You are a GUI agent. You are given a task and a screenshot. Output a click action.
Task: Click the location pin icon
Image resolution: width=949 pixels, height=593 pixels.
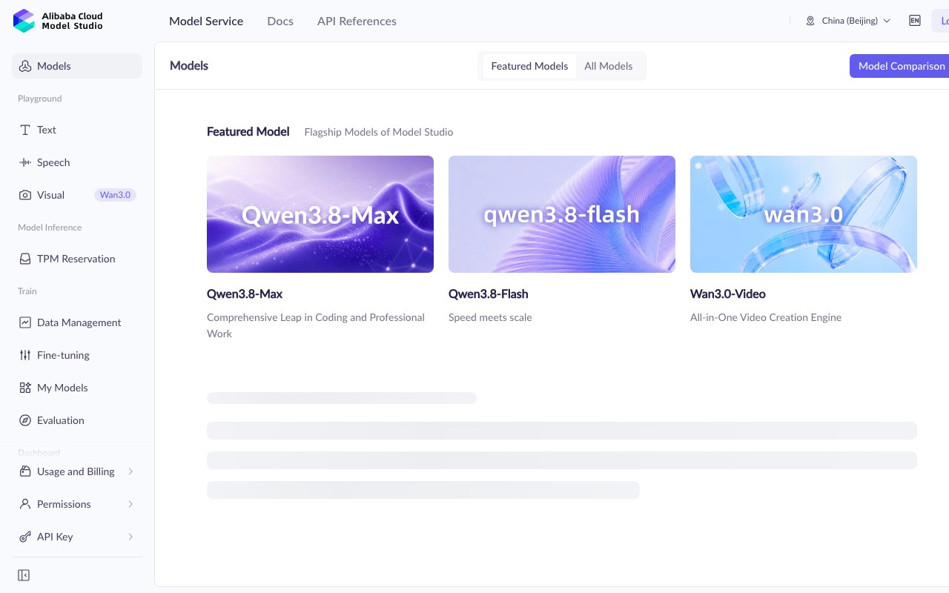810,21
